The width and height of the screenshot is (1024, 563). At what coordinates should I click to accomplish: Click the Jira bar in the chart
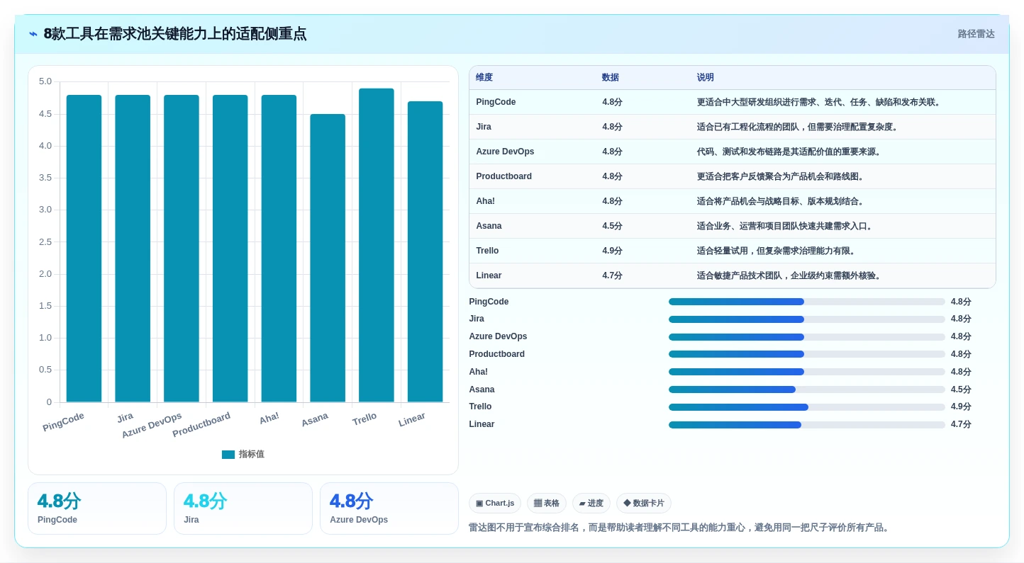(133, 249)
